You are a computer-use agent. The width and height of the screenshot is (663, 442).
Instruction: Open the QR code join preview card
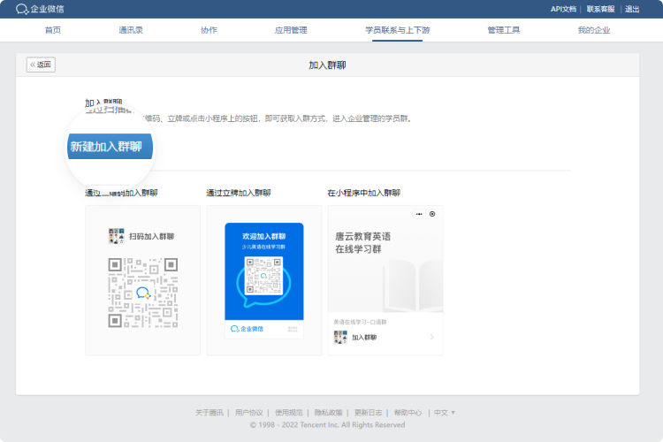[x=143, y=280]
